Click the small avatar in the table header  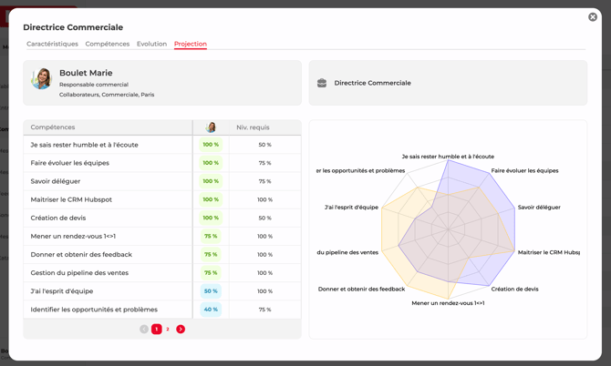pyautogui.click(x=211, y=127)
